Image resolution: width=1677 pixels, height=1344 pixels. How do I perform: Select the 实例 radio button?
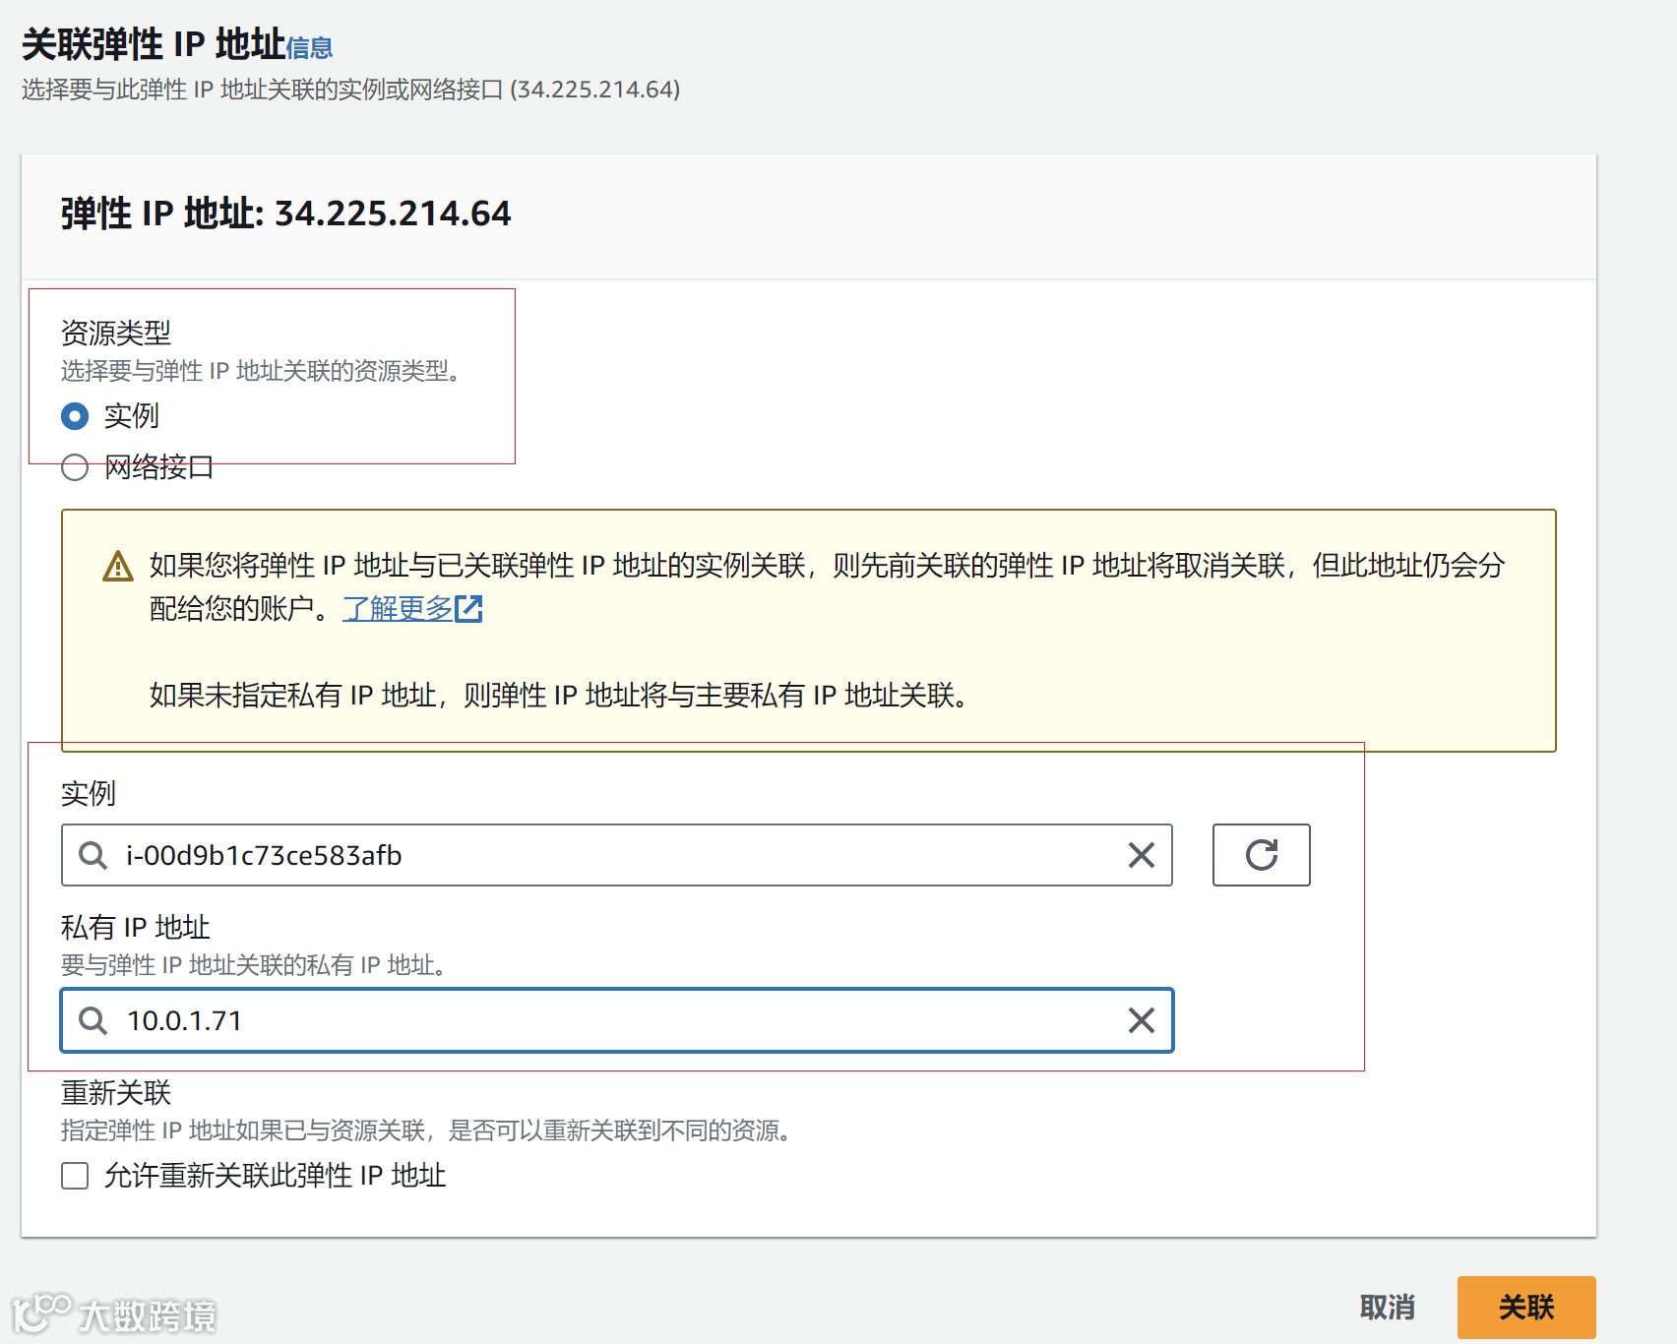pos(75,416)
